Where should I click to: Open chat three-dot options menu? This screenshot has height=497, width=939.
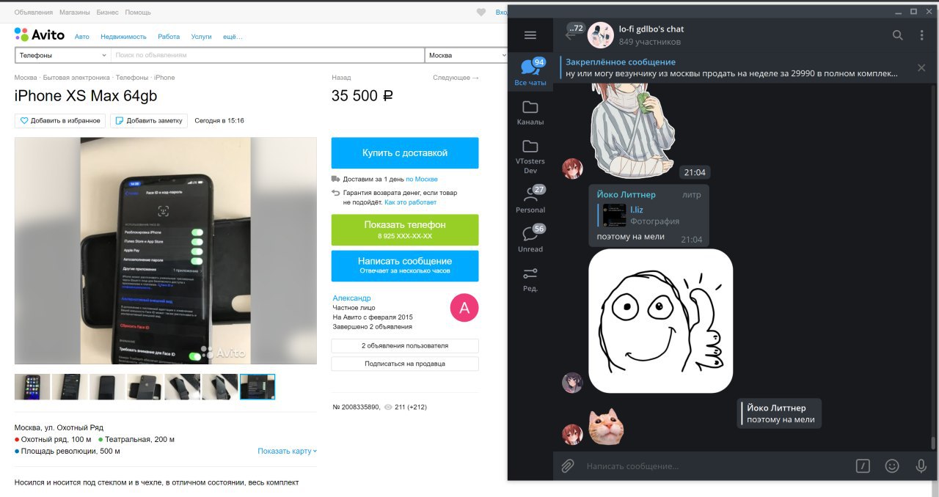pyautogui.click(x=921, y=35)
